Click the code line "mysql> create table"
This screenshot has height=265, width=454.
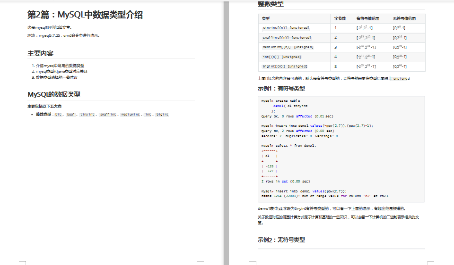280,101
